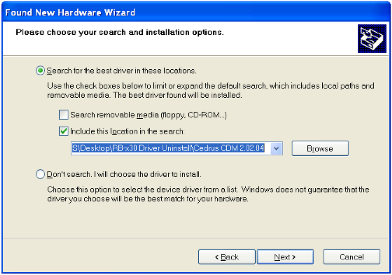The width and height of the screenshot is (392, 275).
Task: Click the 'Please choose your search' heading
Action: 120,32
